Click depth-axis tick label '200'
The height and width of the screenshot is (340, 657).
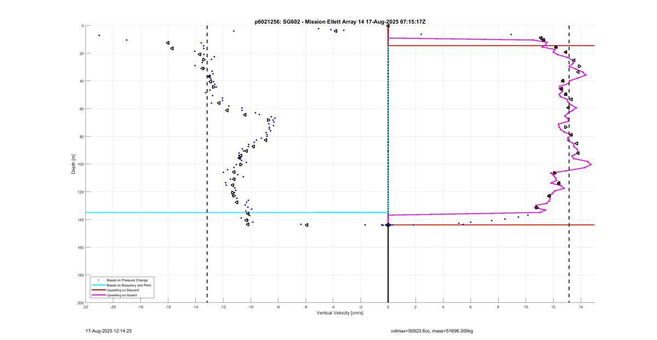(x=80, y=302)
